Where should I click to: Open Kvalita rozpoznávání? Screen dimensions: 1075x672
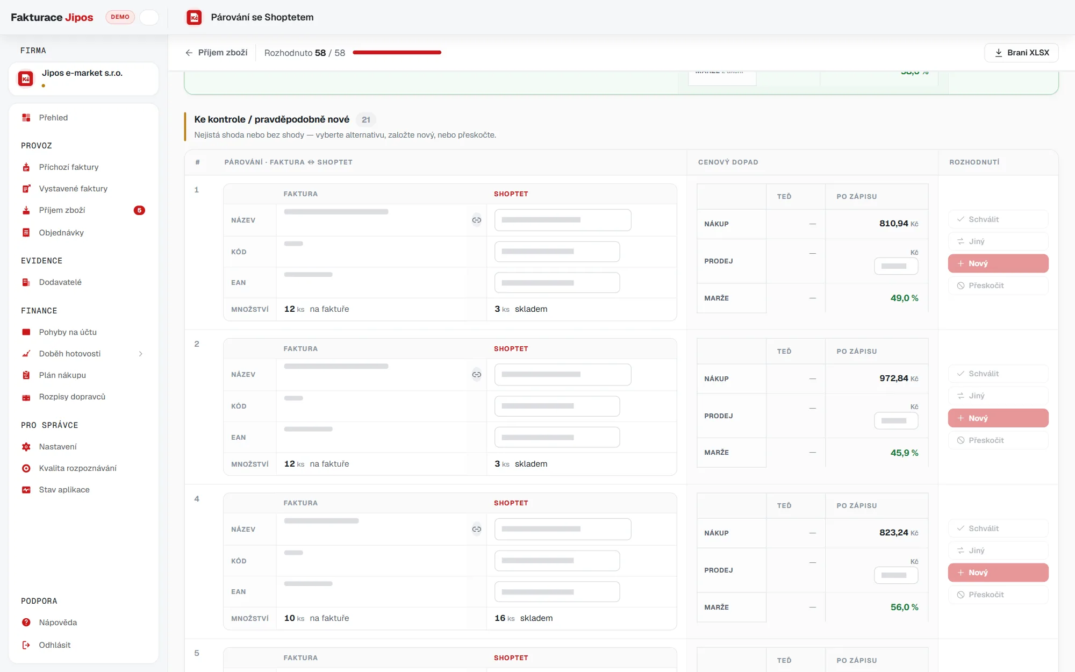coord(83,468)
